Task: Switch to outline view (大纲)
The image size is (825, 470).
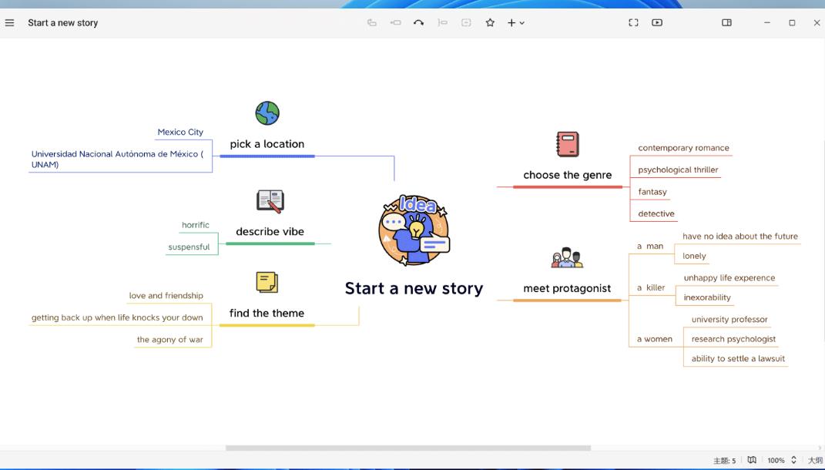Action: coord(814,460)
